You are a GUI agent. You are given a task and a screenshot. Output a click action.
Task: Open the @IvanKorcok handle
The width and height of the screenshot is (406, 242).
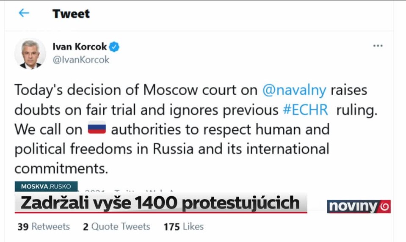click(81, 60)
